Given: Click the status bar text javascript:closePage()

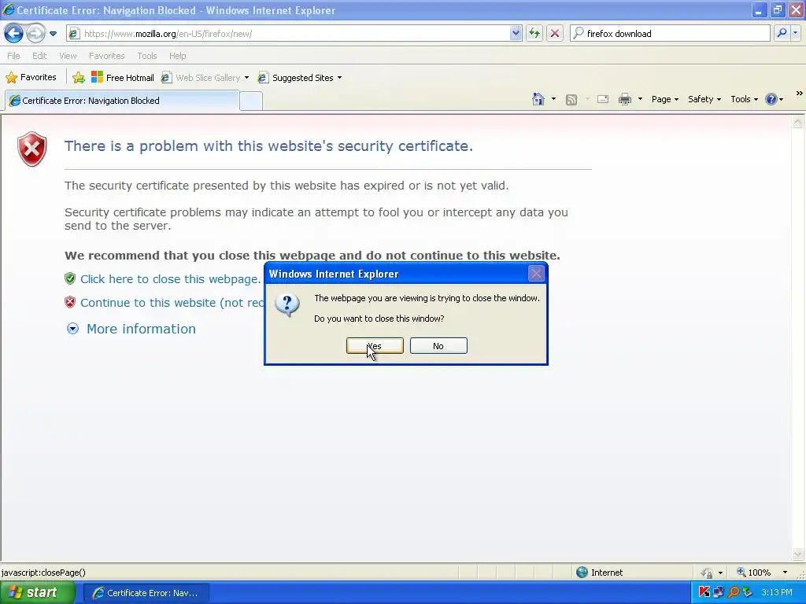Looking at the screenshot, I should pos(44,573).
